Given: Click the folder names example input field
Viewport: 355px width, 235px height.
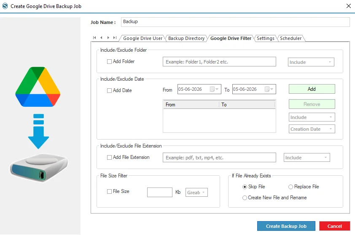Looking at the screenshot, I should coord(219,62).
